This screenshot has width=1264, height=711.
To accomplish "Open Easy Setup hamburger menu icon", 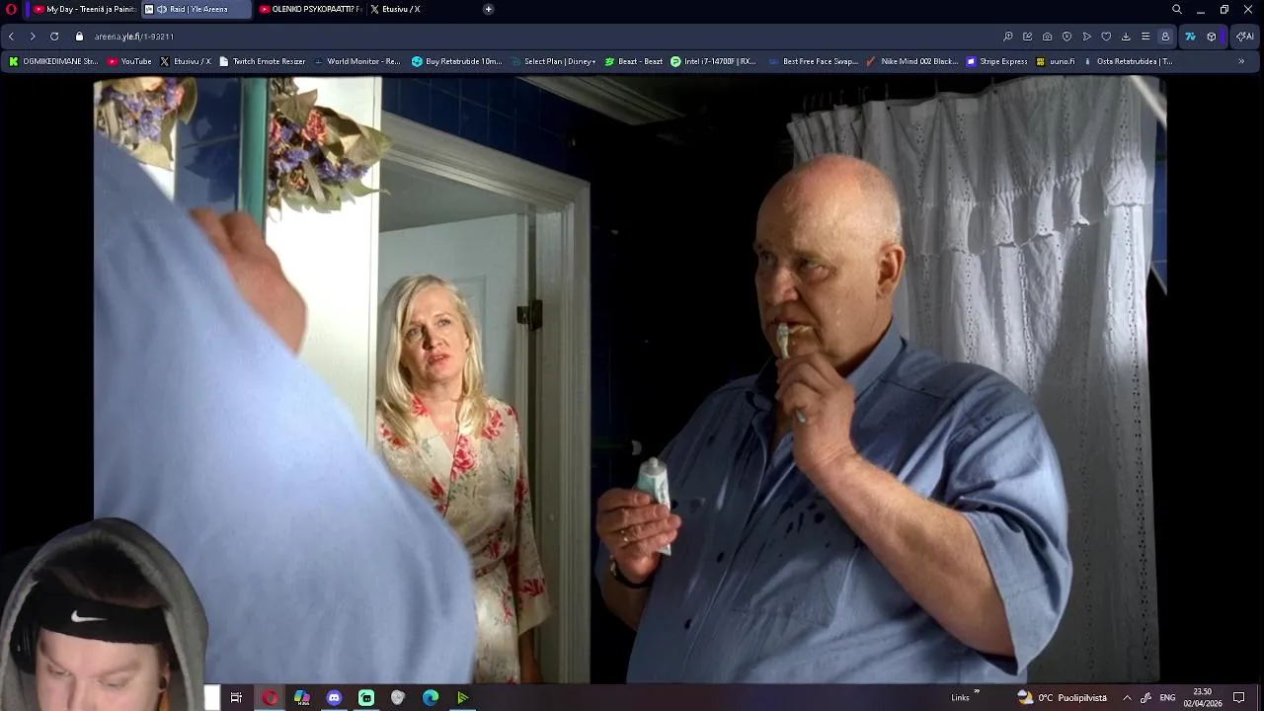I will [x=1145, y=37].
